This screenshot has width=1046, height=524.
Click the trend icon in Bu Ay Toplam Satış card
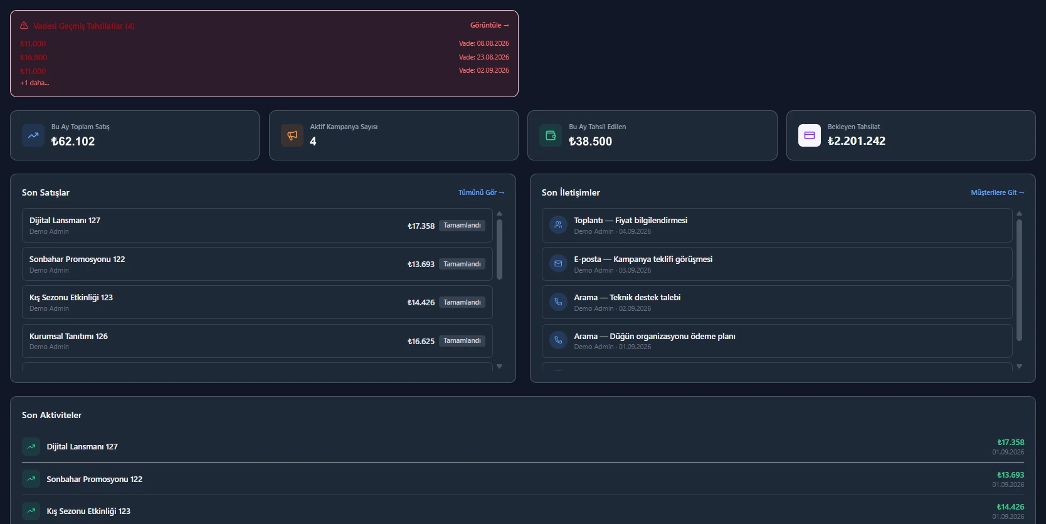click(33, 135)
